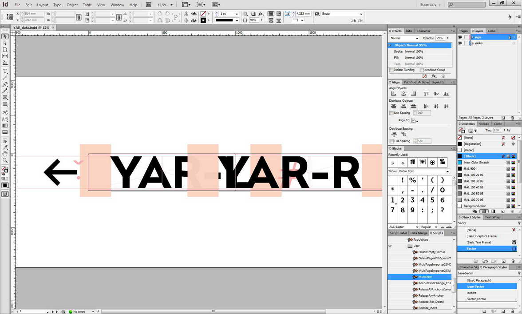Select the Sector_contur paragraph style

click(478, 299)
